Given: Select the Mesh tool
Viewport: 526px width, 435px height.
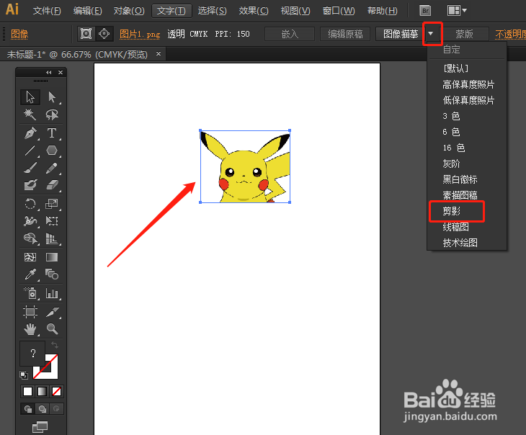Looking at the screenshot, I should click(x=30, y=257).
